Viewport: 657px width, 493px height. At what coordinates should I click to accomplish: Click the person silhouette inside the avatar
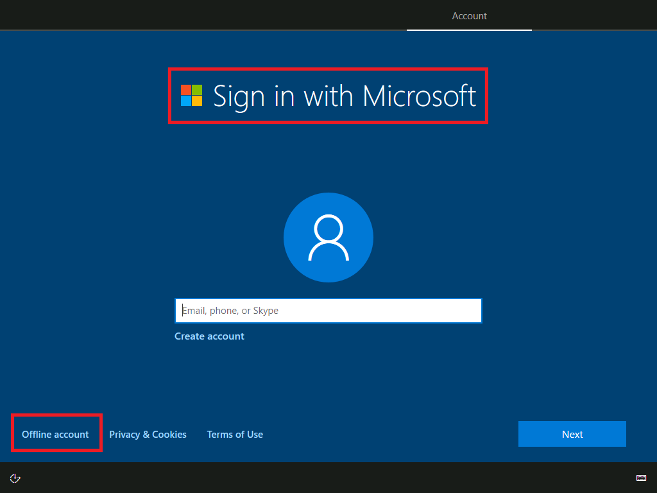coord(328,238)
